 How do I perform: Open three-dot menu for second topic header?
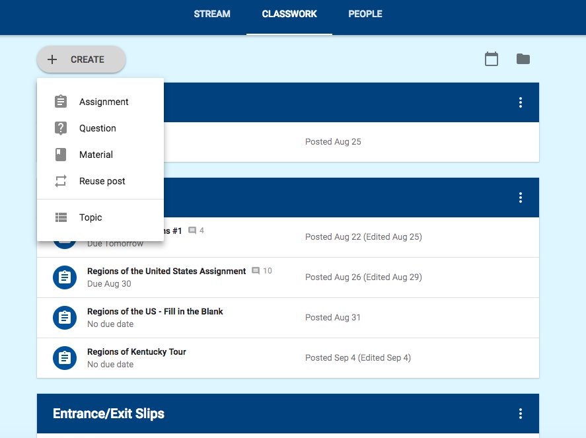point(520,198)
